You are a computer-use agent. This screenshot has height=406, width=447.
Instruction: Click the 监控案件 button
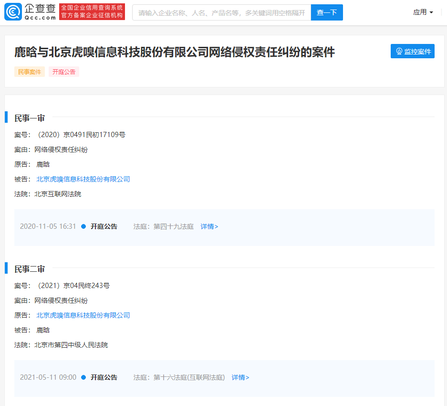(x=413, y=51)
